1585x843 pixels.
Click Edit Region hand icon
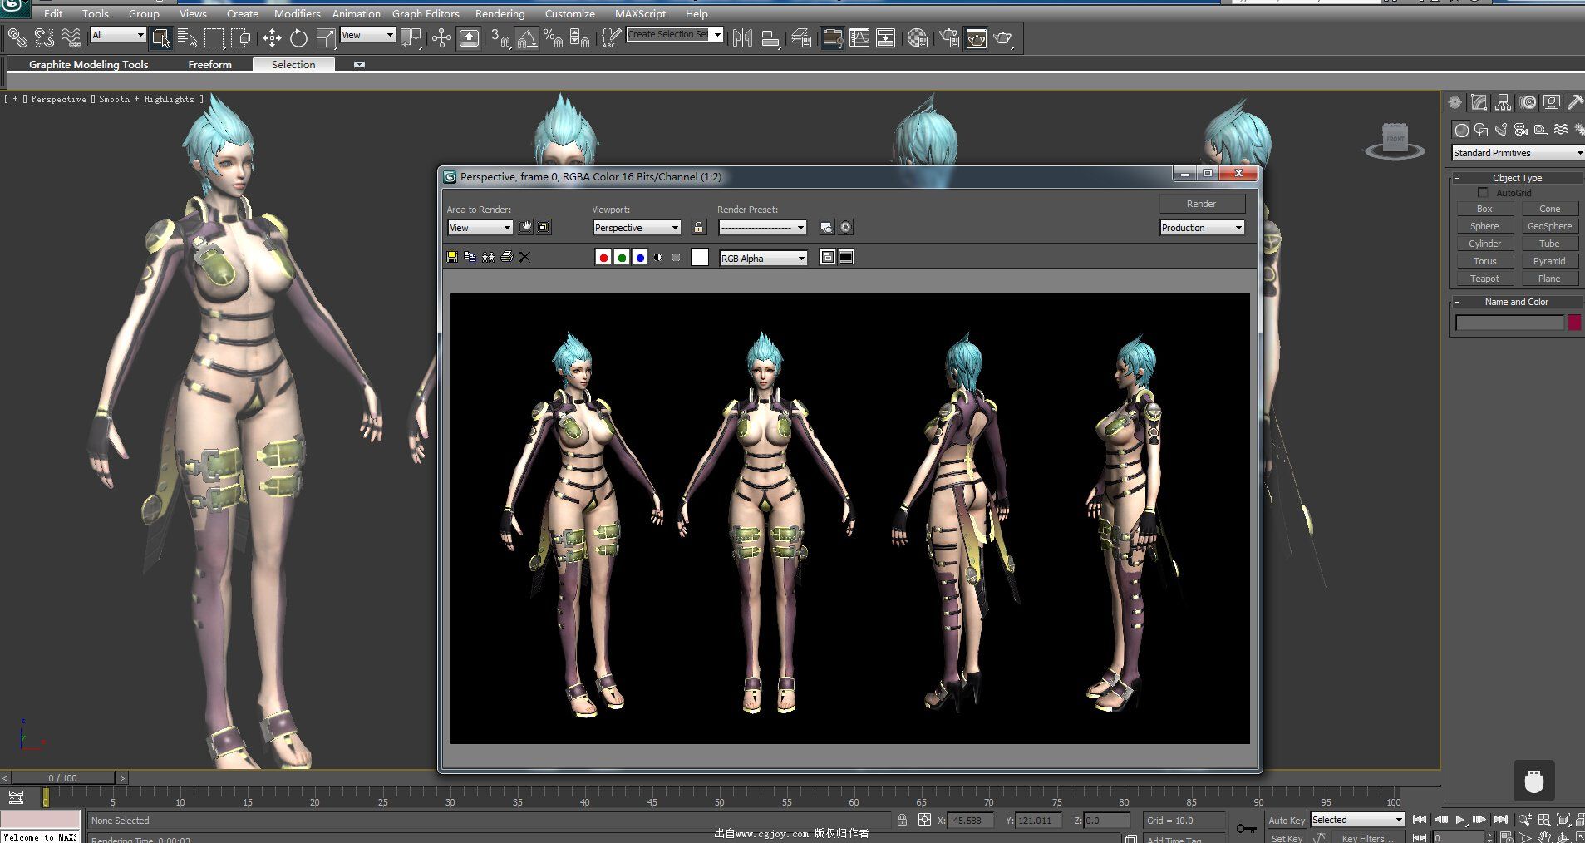(x=526, y=227)
